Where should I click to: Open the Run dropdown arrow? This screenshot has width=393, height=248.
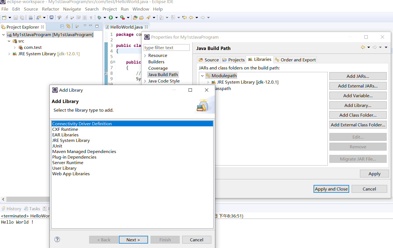tap(116, 17)
